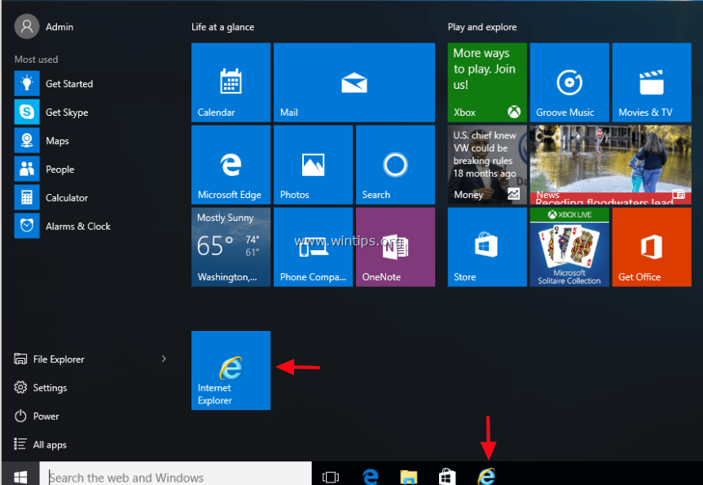Open the green Xbox tile
The width and height of the screenshot is (703, 485).
[x=487, y=82]
